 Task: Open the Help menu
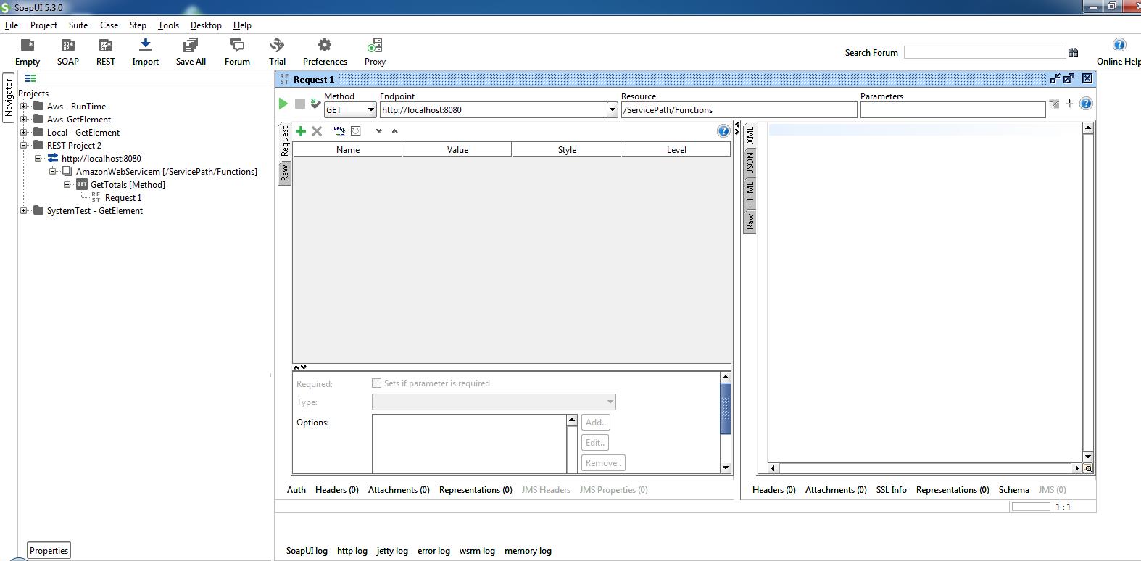(242, 25)
